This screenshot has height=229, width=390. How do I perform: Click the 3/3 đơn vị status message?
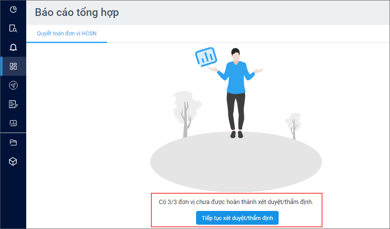click(236, 202)
